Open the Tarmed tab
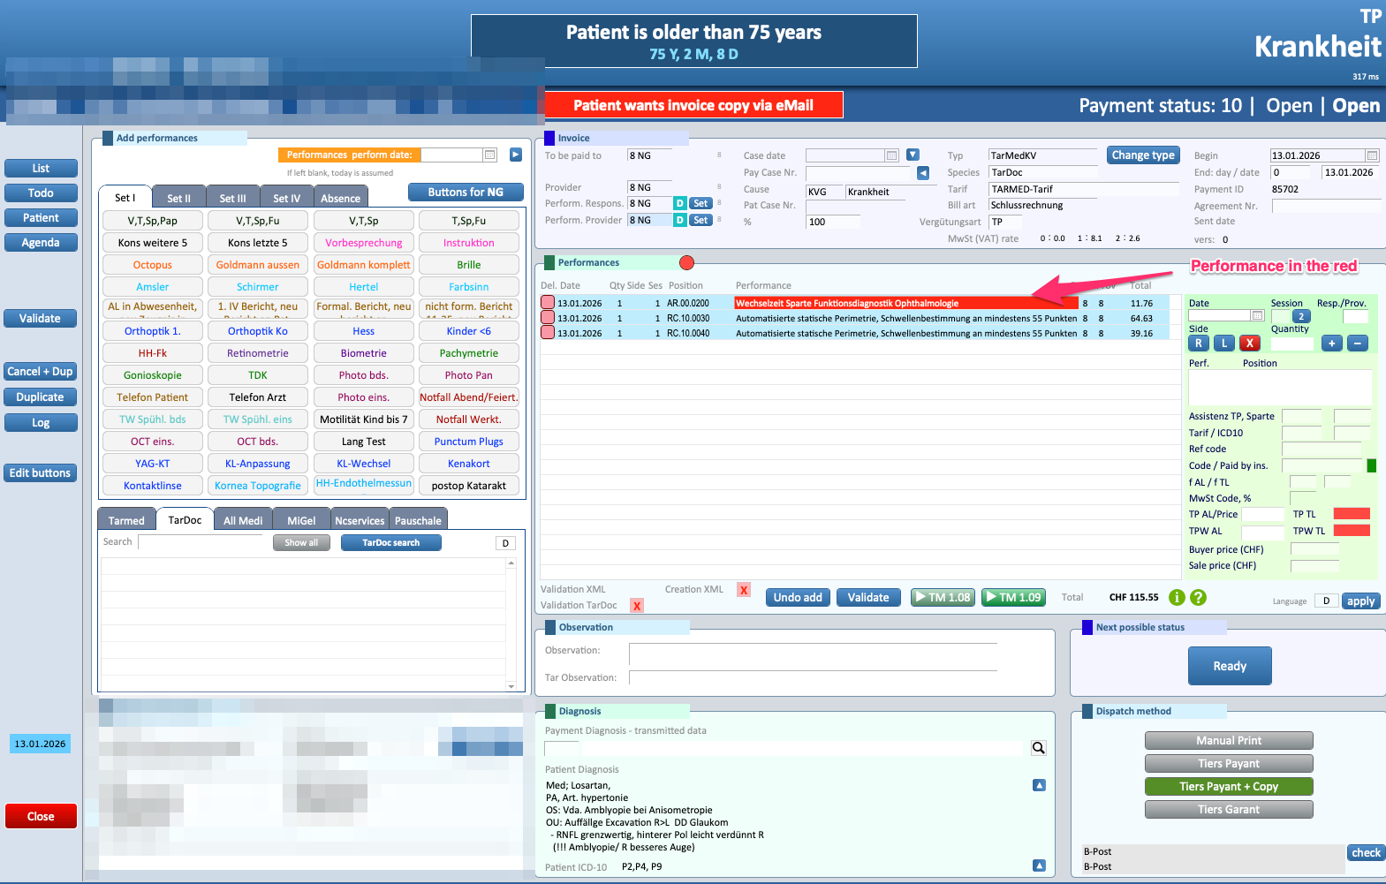This screenshot has width=1386, height=884. 126,521
